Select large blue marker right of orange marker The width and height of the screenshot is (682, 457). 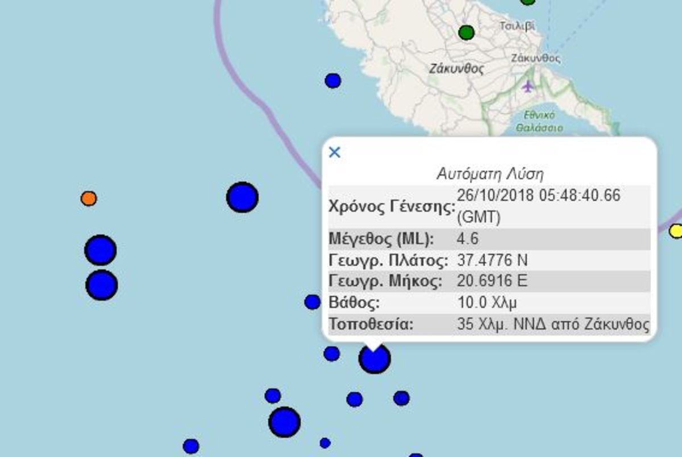coord(242,197)
